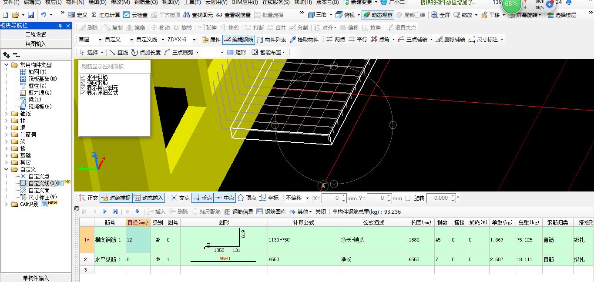
Task: Click the 绘图输入 button
Action: coord(36,44)
